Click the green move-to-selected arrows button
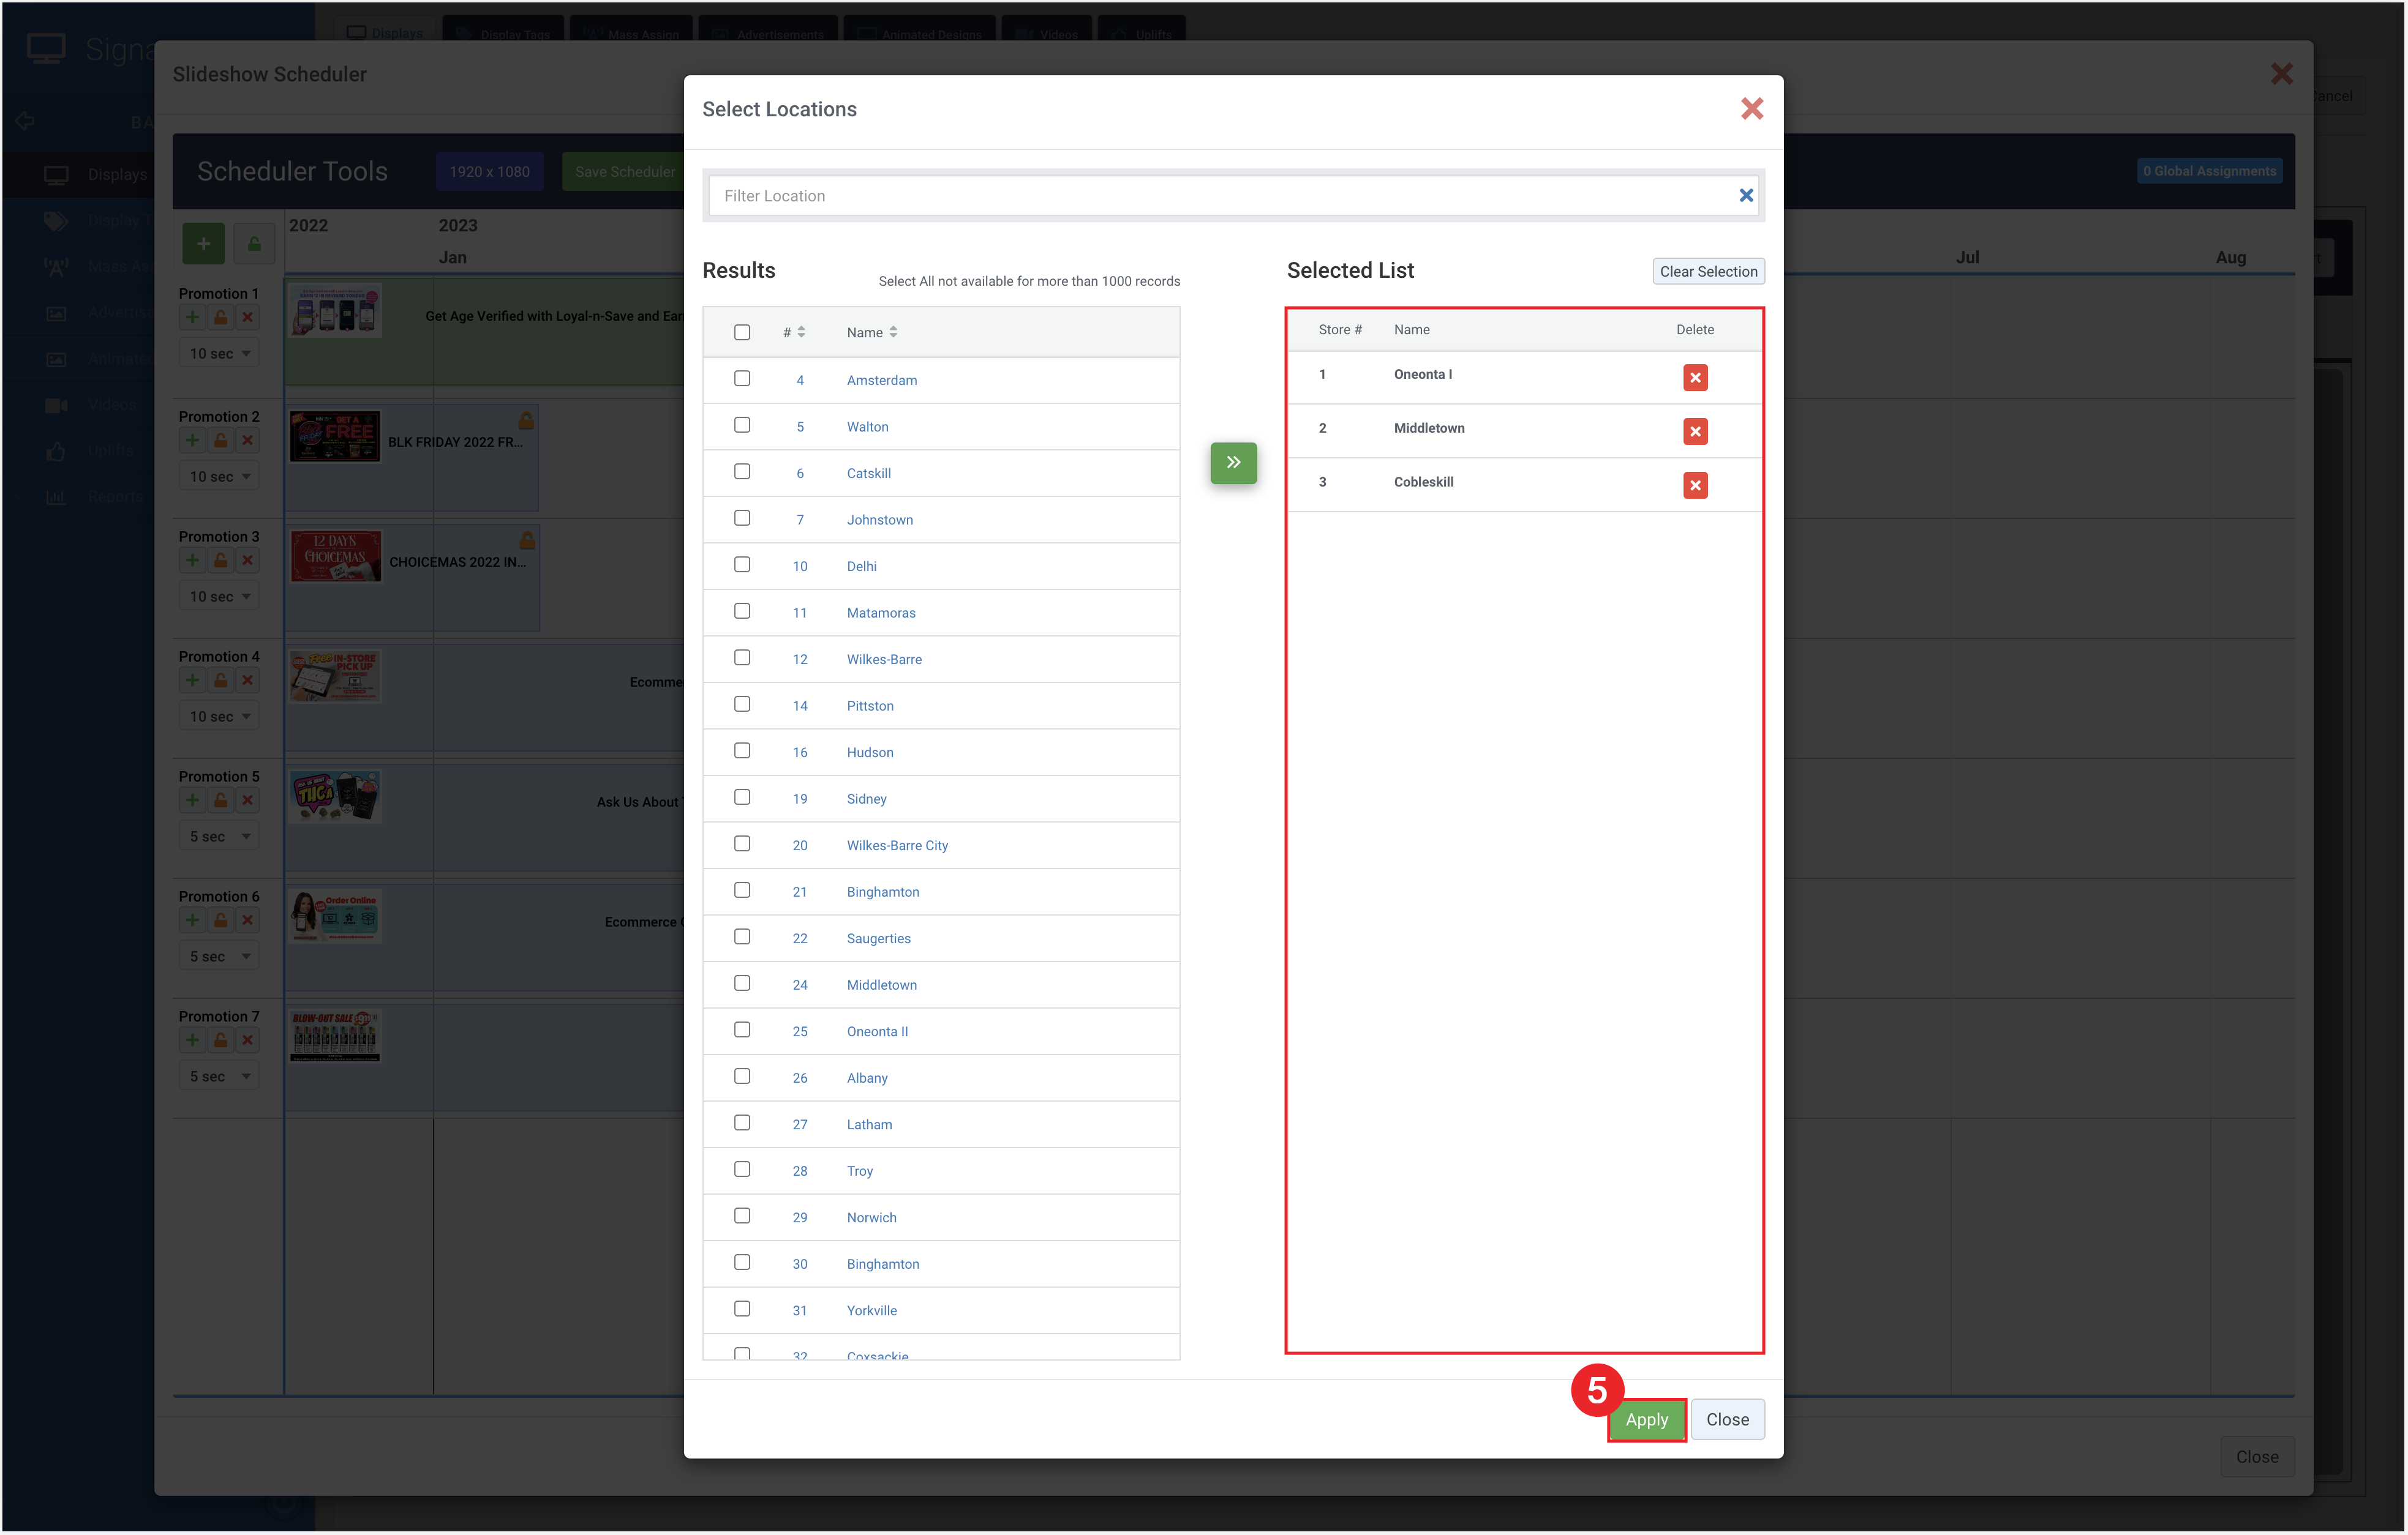The image size is (2408, 1535). [1233, 461]
